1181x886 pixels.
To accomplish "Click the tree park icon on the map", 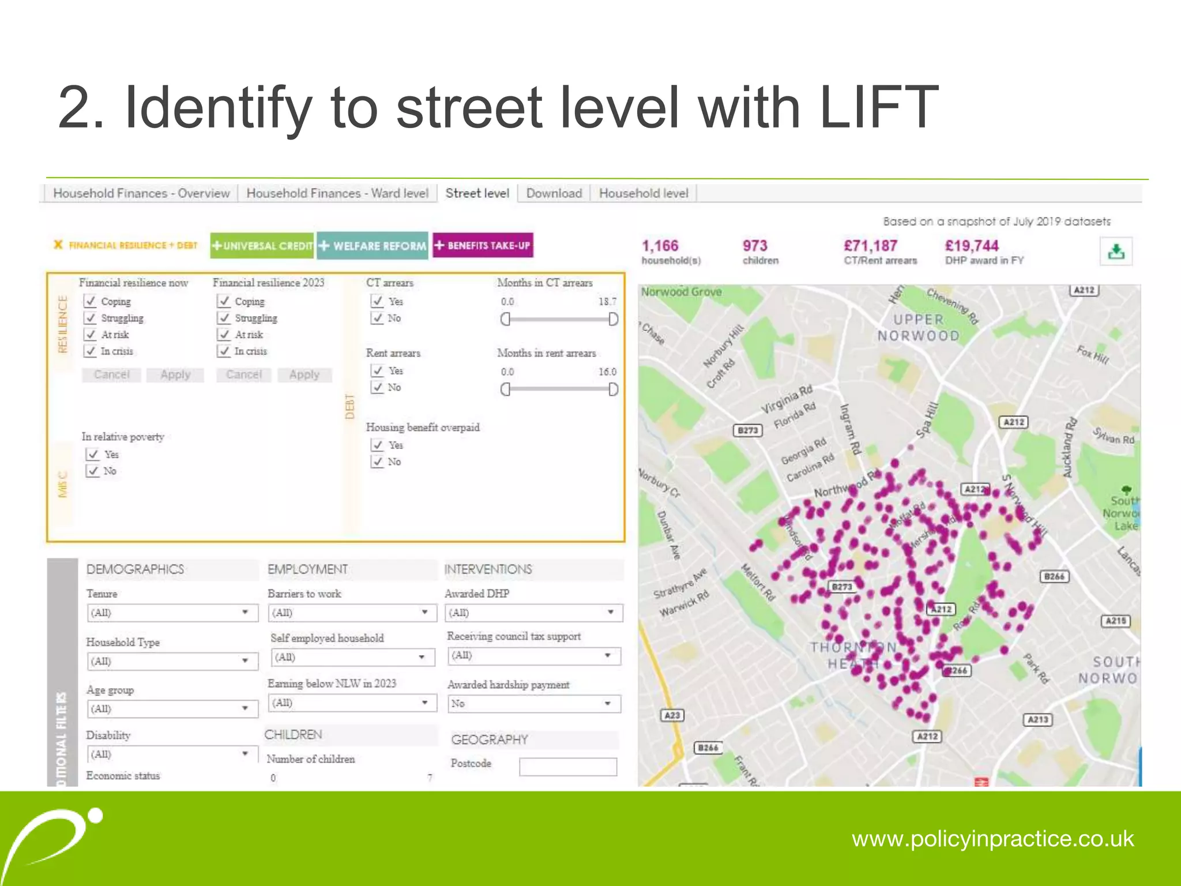I will click(x=1126, y=490).
